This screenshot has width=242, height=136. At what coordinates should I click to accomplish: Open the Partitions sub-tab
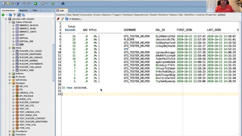point(163,15)
